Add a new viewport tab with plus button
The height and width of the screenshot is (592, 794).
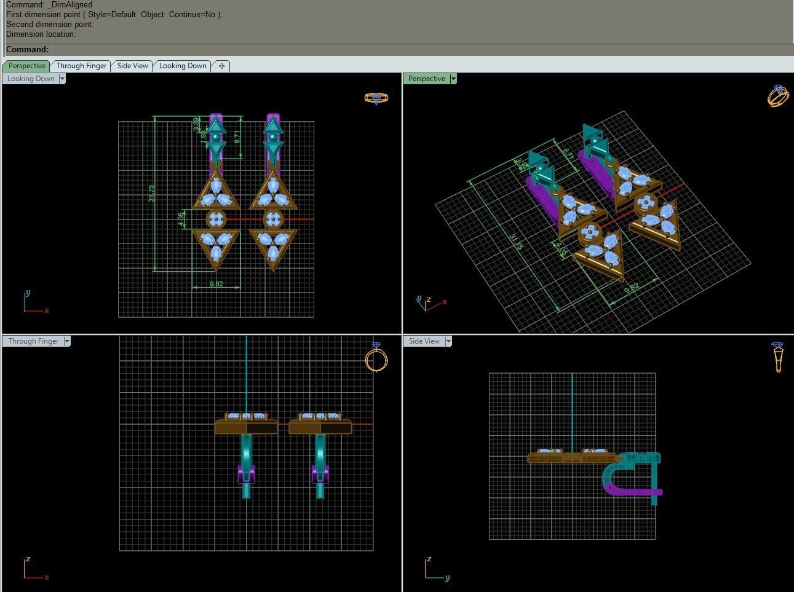221,66
